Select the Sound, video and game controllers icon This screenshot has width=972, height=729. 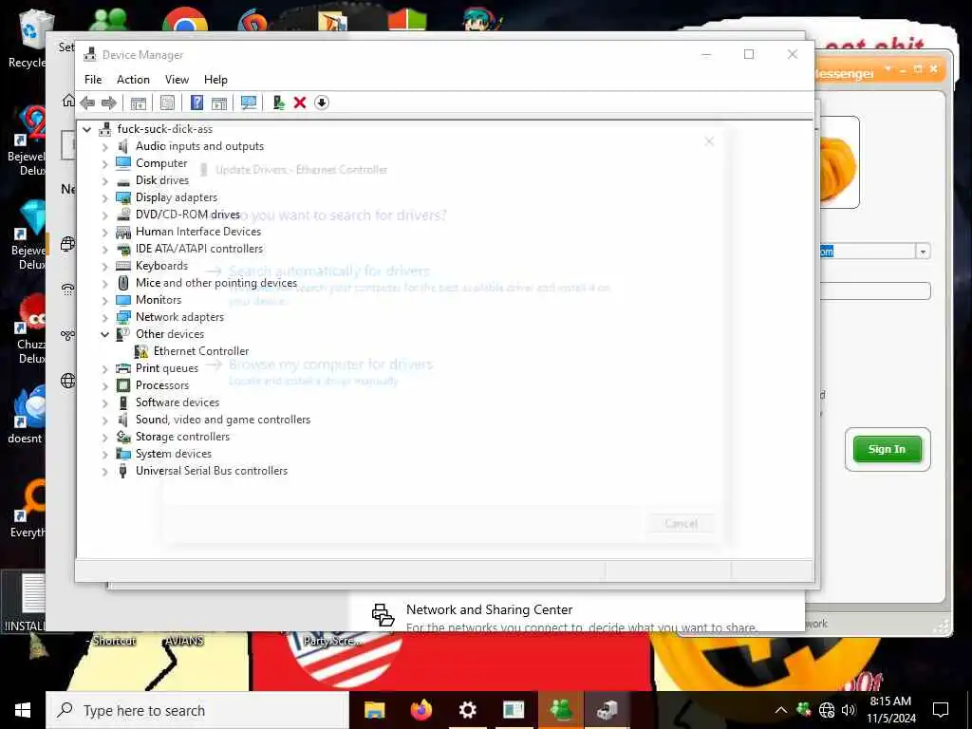point(123,420)
